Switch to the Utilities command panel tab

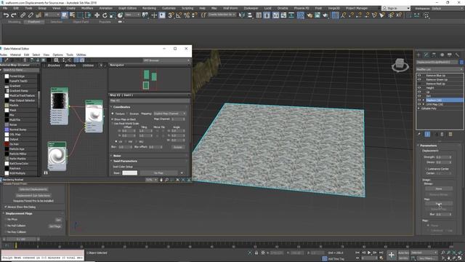tap(457, 55)
